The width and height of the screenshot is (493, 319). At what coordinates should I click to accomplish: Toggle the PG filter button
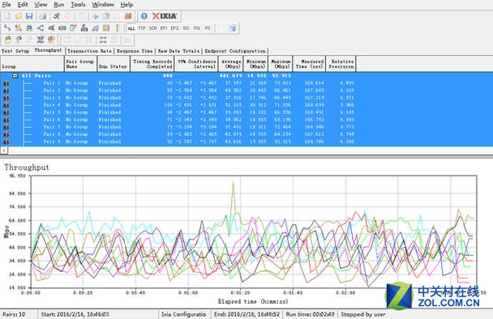point(197,28)
